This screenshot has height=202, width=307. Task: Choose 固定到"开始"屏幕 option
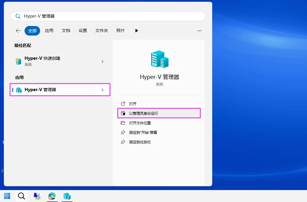pyautogui.click(x=159, y=132)
